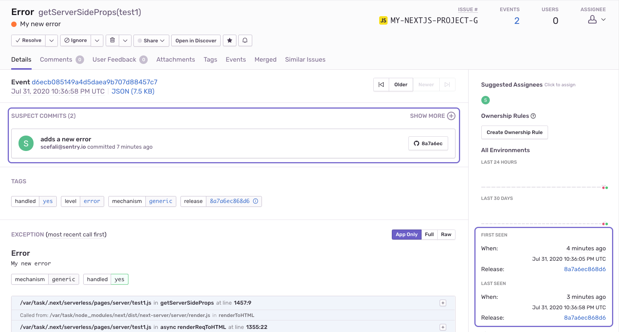Open Resolve options dropdown arrow
The width and height of the screenshot is (619, 332).
[51, 40]
